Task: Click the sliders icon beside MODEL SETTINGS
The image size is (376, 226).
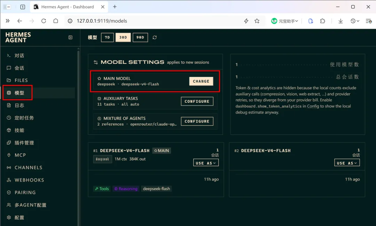Action: (x=96, y=62)
